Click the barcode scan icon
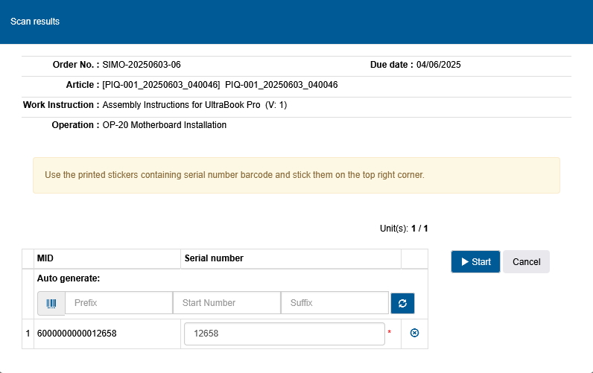Viewport: 593px width, 373px height. (x=51, y=303)
